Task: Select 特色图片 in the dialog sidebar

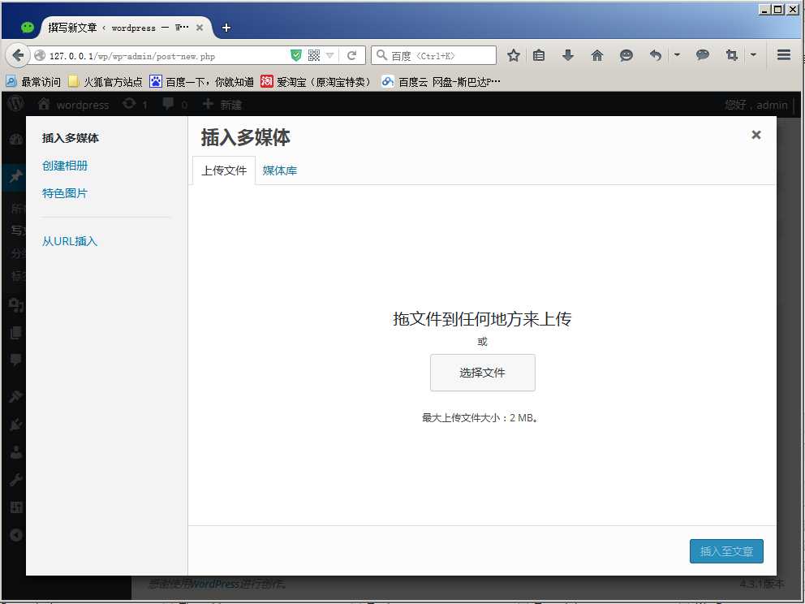Action: 65,194
